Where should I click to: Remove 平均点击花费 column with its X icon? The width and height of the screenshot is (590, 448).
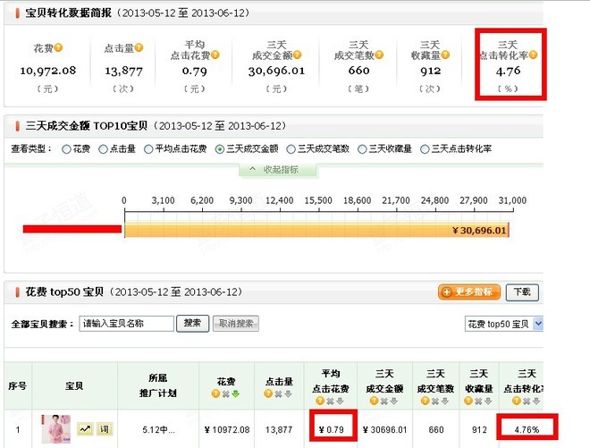(x=330, y=402)
